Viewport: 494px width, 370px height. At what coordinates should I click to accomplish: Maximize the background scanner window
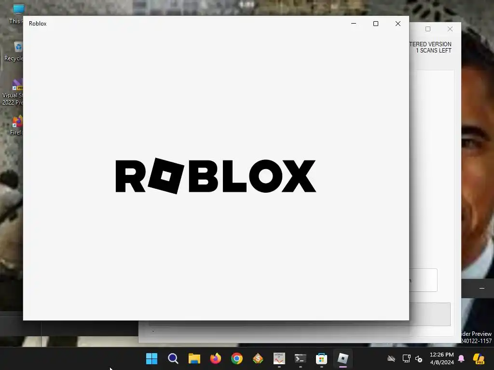[x=428, y=29]
